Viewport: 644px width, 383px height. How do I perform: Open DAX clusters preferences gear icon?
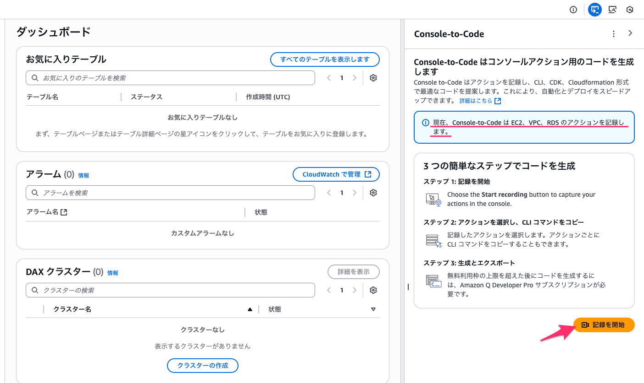[373, 290]
